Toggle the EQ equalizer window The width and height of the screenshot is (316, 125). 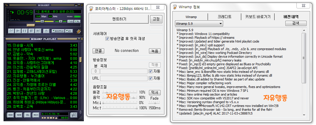coord(70,21)
